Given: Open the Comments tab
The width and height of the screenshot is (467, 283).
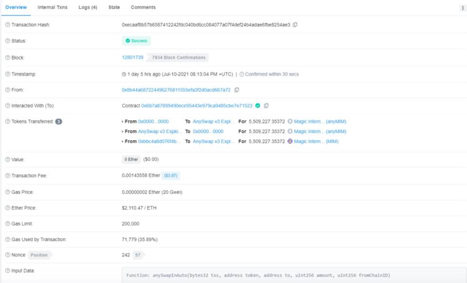Looking at the screenshot, I should (x=143, y=7).
